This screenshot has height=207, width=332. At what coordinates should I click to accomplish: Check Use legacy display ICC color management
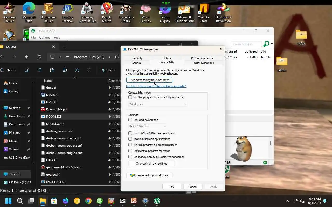tap(130, 157)
